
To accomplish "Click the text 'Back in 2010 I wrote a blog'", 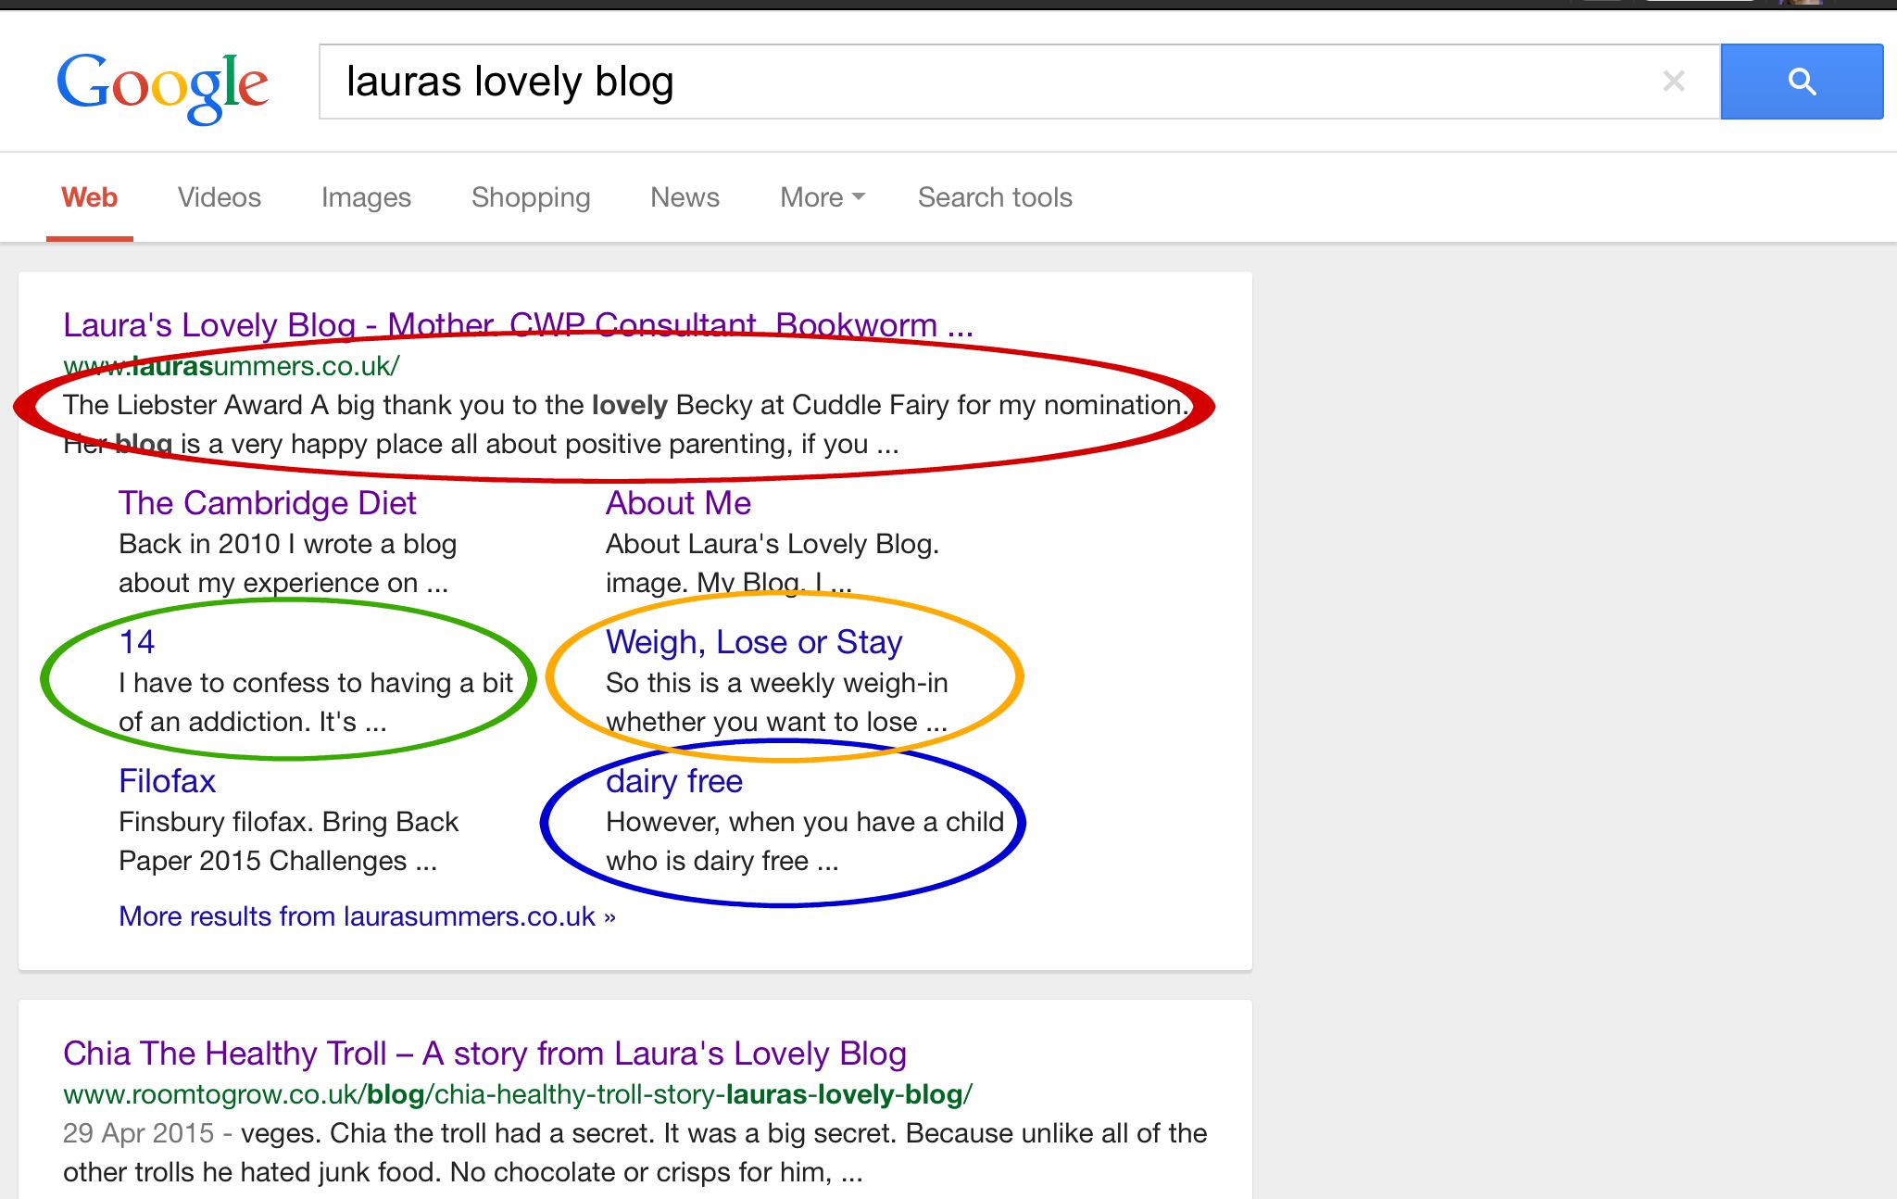I will (287, 544).
